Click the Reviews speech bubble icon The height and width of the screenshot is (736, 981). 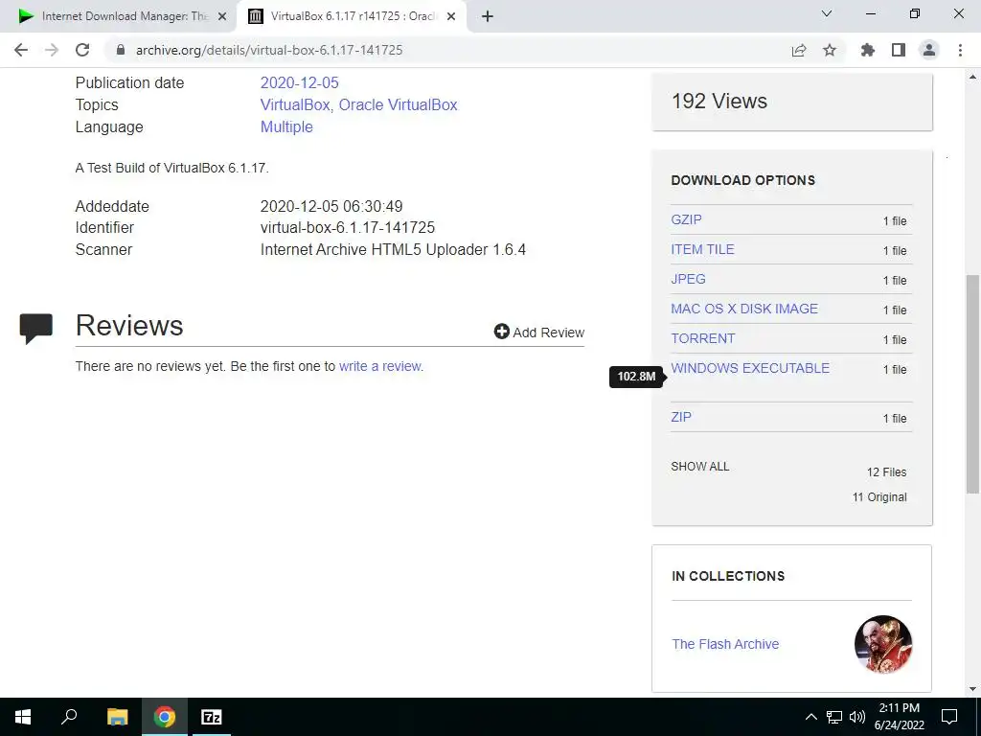pyautogui.click(x=35, y=328)
